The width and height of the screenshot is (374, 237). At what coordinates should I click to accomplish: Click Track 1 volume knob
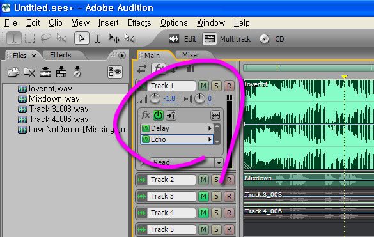(x=155, y=98)
